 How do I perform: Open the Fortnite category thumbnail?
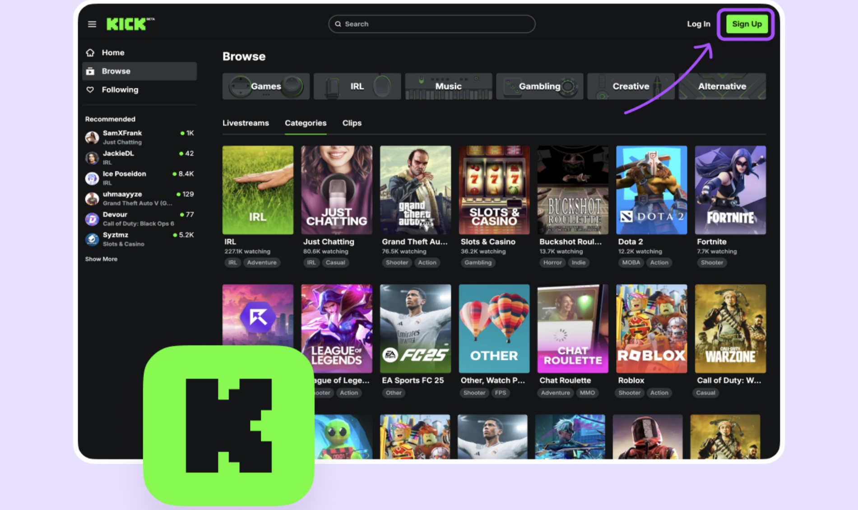[x=730, y=190]
